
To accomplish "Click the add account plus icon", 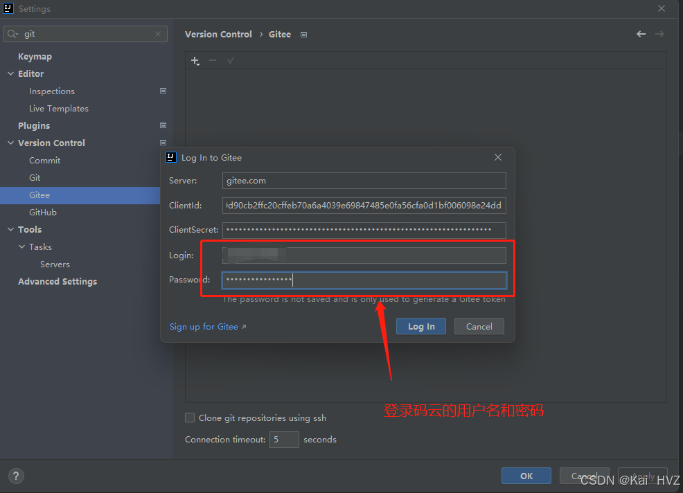I will [195, 60].
